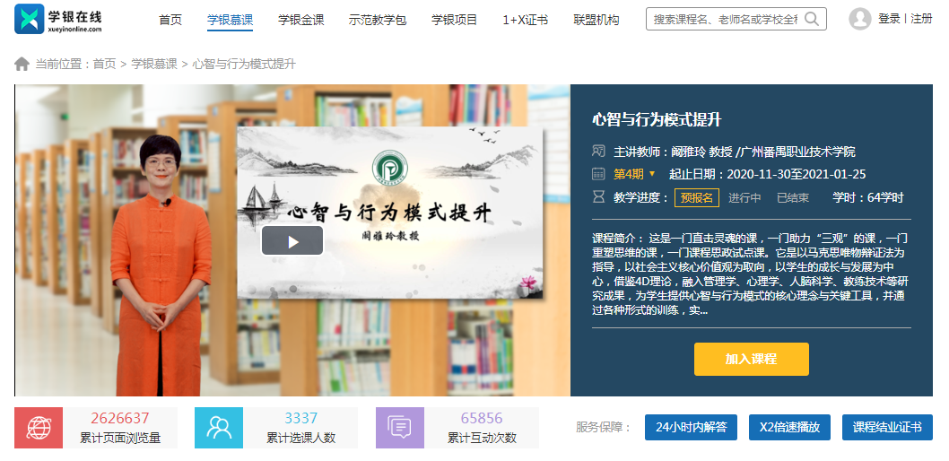Expand the 第4期 term dropdown

coord(652,174)
